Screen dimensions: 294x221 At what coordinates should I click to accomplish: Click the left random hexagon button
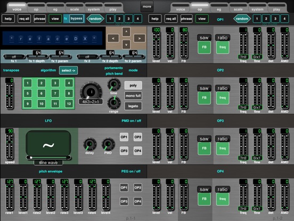click(x=95, y=19)
